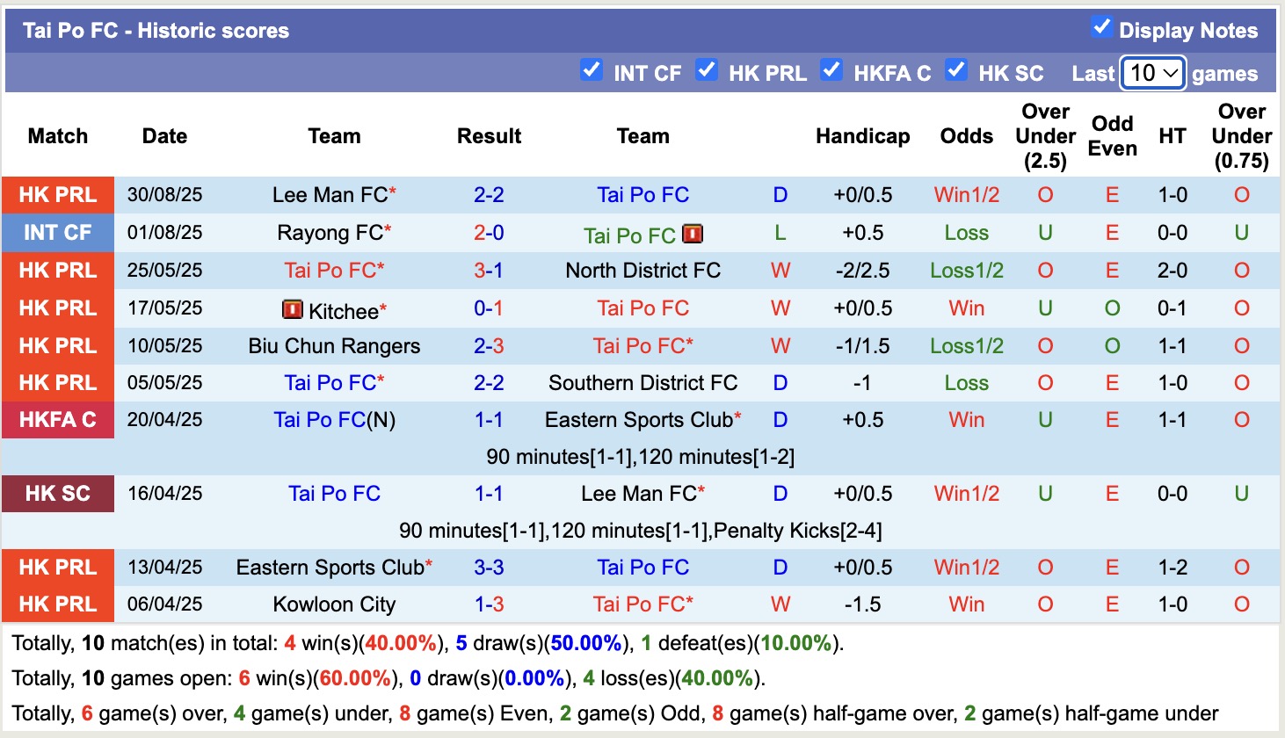Open the Last games count dropdown

coord(1153,73)
